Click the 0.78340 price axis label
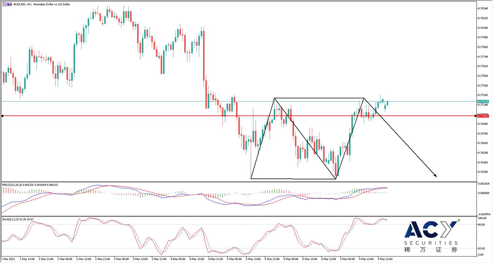Image resolution: width=493 pixels, height=263 pixels. point(483,8)
